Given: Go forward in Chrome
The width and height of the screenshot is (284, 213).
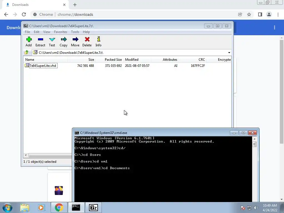Looking at the screenshot, I should tap(15, 14).
